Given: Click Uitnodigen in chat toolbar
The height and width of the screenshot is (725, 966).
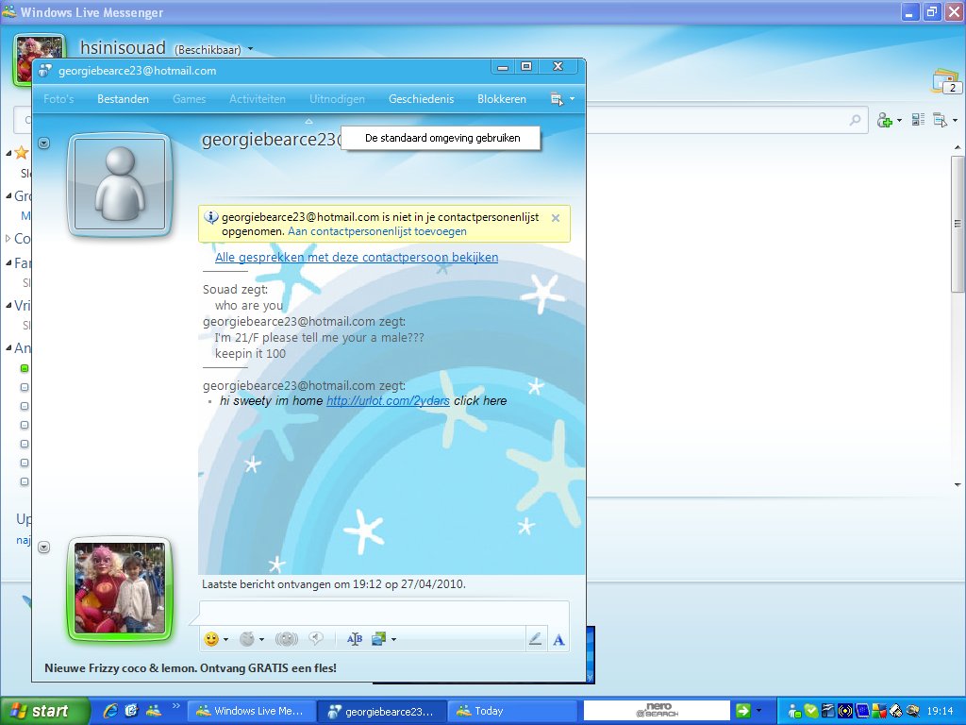Looking at the screenshot, I should coord(337,98).
